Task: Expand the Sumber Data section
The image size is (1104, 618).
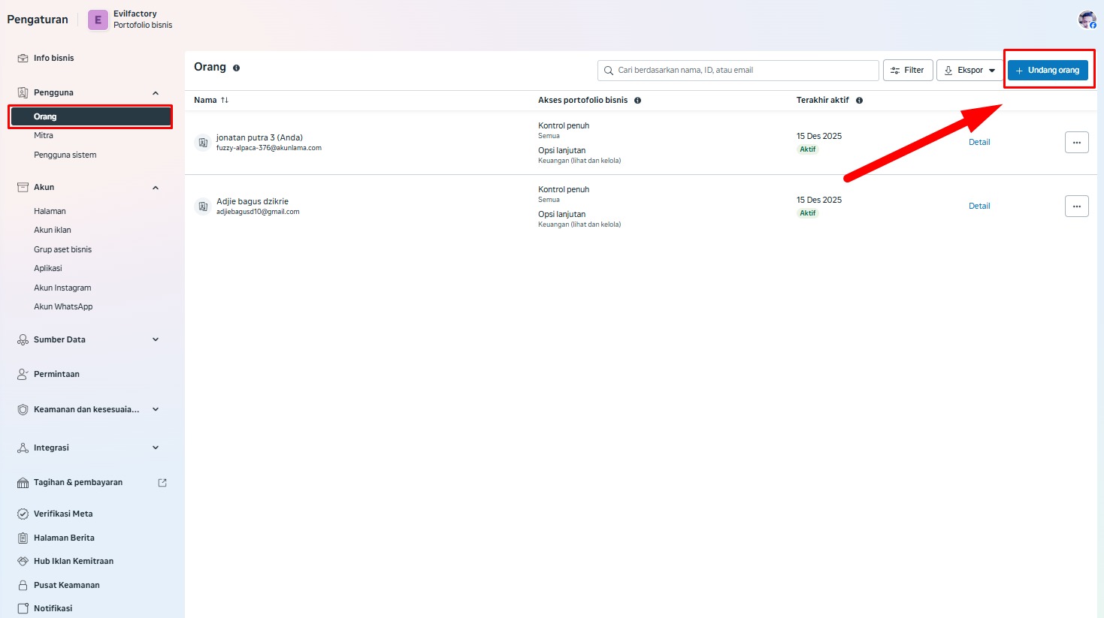Action: [x=156, y=339]
